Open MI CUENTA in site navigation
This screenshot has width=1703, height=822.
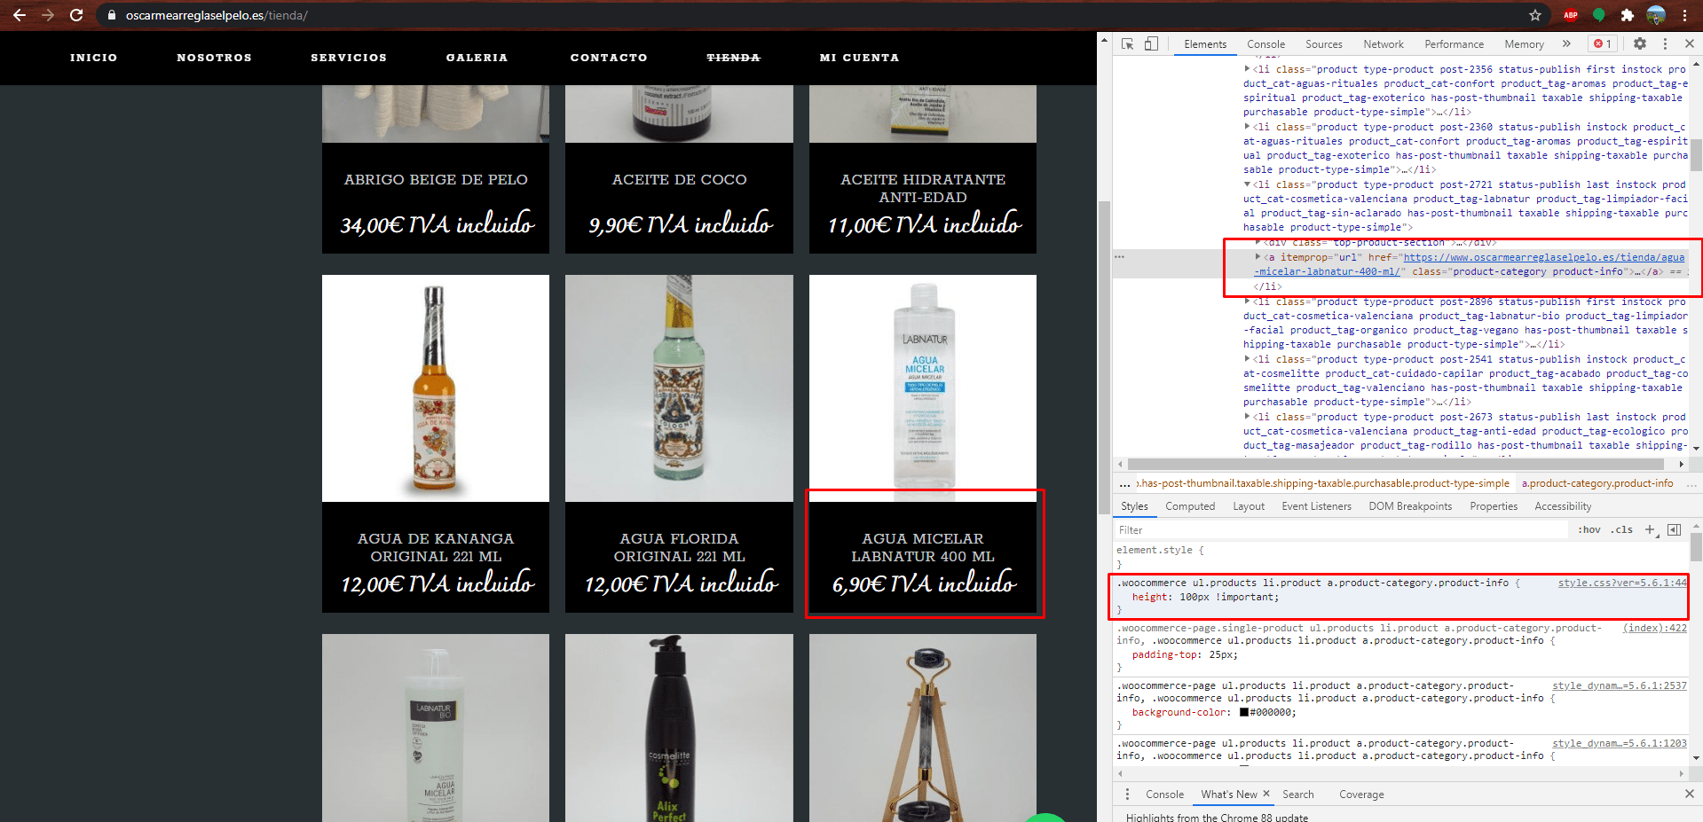(x=859, y=58)
